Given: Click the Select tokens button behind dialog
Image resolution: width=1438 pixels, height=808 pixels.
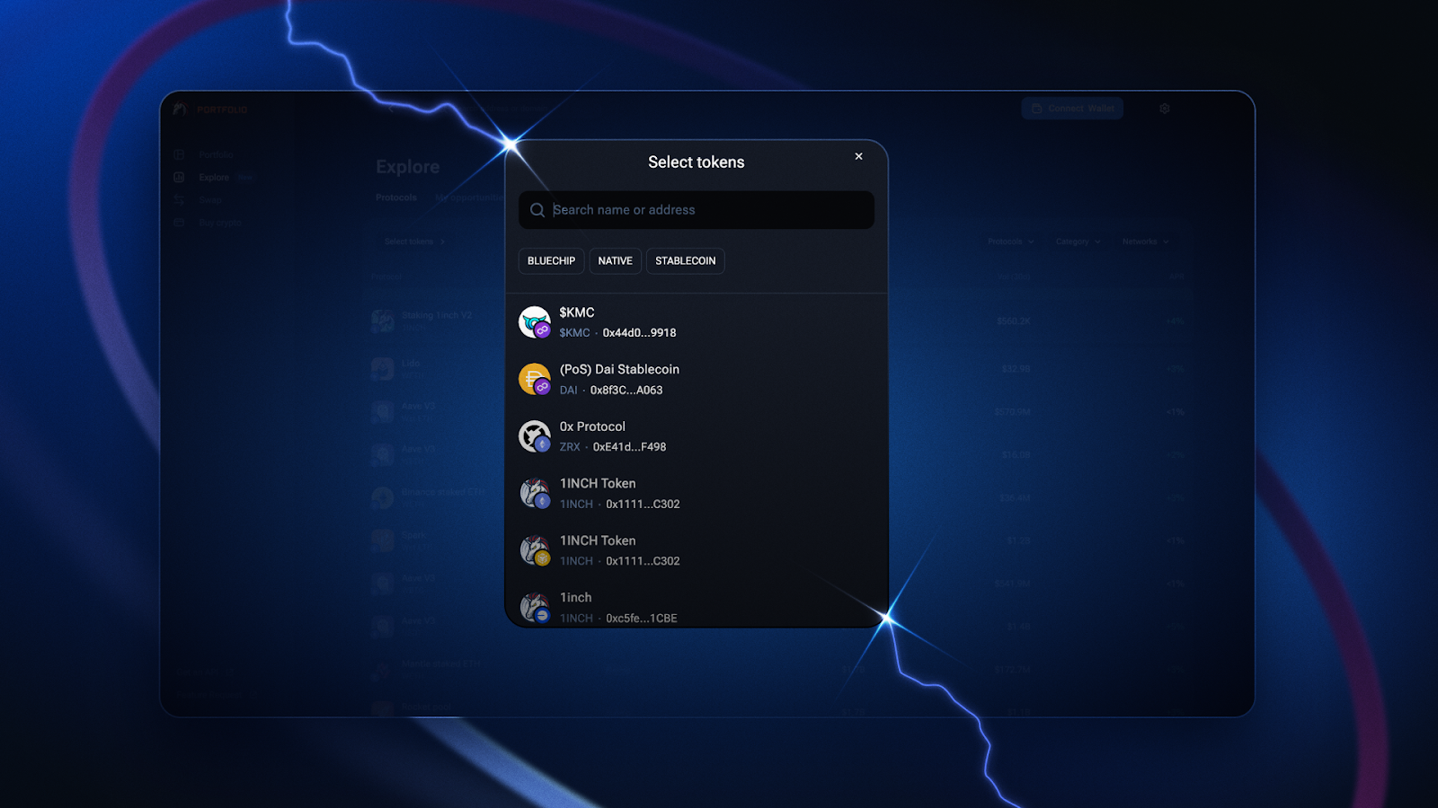Looking at the screenshot, I should 414,242.
